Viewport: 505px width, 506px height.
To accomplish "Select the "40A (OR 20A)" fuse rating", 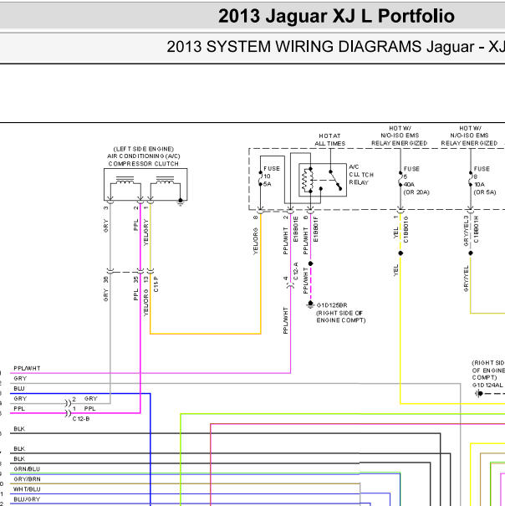I will point(416,188).
